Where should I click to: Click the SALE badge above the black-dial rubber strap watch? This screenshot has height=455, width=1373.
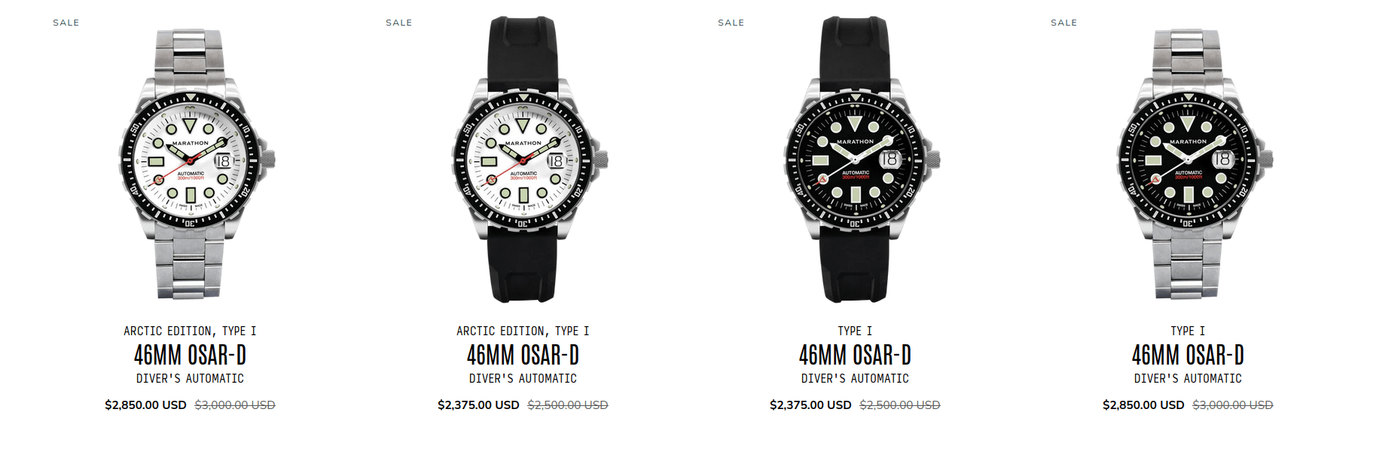731,23
